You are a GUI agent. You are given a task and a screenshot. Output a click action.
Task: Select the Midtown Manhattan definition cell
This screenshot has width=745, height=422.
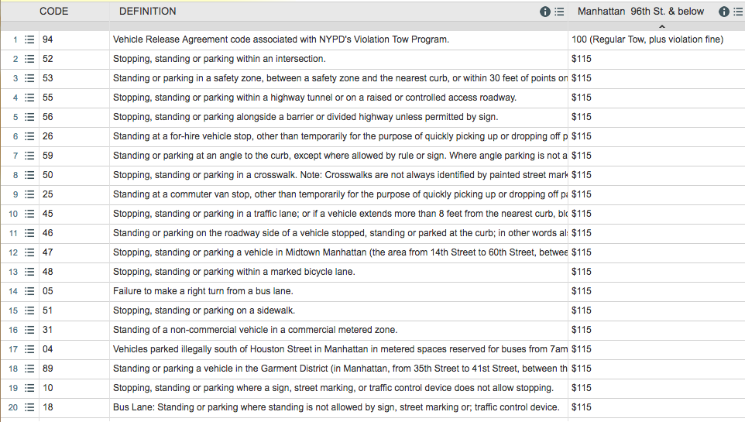(338, 253)
